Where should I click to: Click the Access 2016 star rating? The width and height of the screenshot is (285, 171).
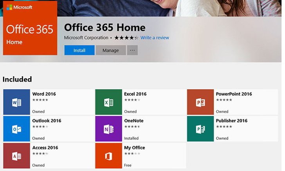(40, 153)
